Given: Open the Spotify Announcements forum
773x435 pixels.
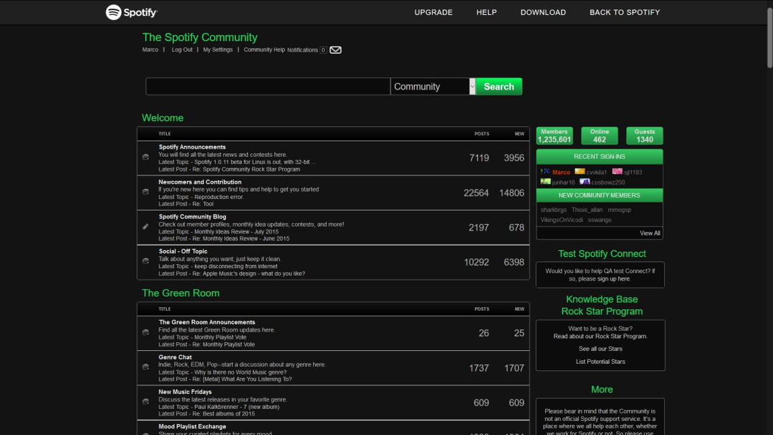Looking at the screenshot, I should point(192,147).
